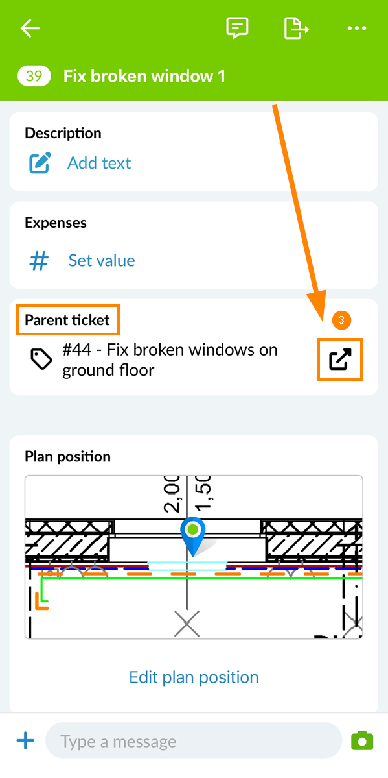Image resolution: width=388 pixels, height=778 pixels.
Task: Select the blue location pin on plan
Action: [x=193, y=537]
